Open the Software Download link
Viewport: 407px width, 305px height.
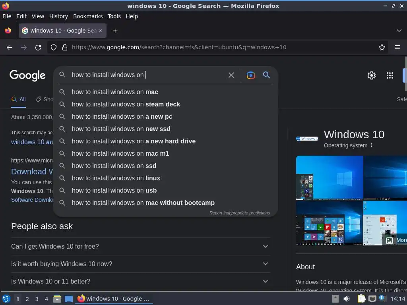pos(32,200)
